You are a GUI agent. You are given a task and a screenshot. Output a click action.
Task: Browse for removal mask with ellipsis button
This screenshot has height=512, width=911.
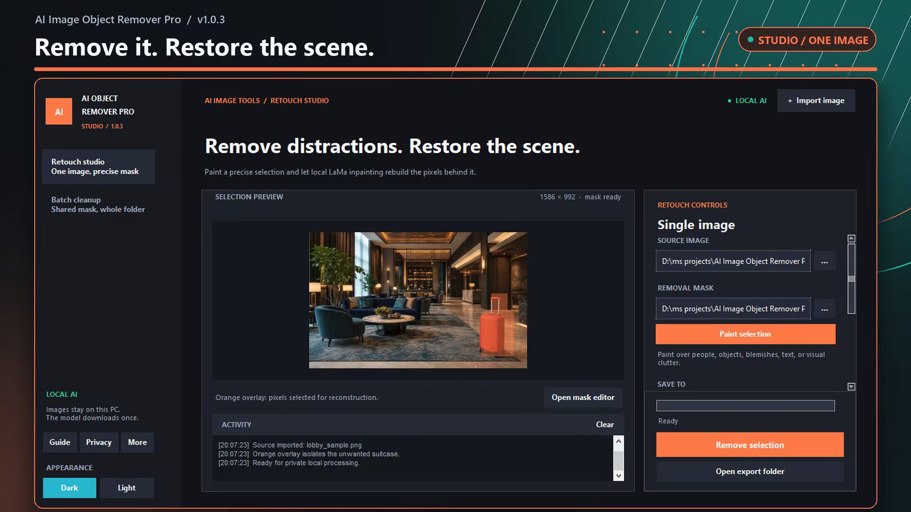(825, 309)
